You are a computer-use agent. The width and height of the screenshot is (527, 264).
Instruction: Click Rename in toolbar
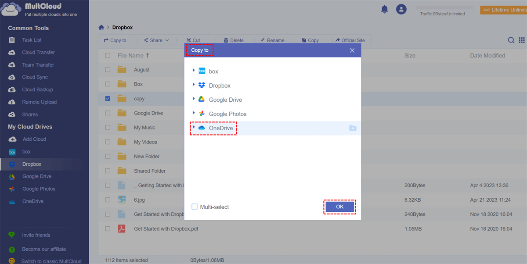(272, 40)
